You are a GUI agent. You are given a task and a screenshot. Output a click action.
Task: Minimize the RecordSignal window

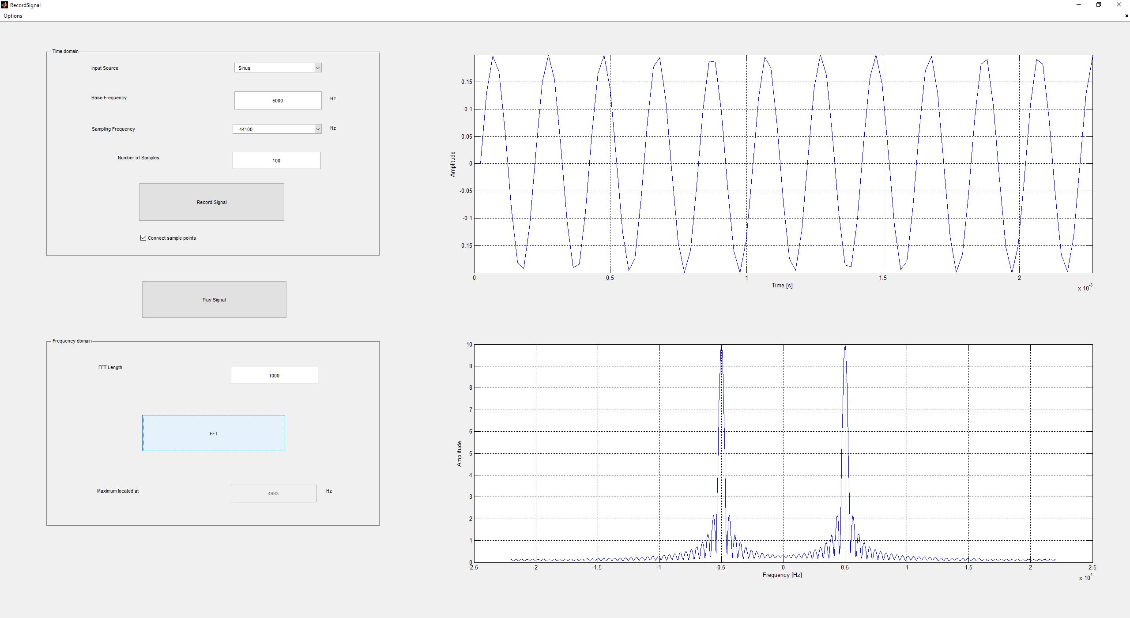(x=1079, y=5)
